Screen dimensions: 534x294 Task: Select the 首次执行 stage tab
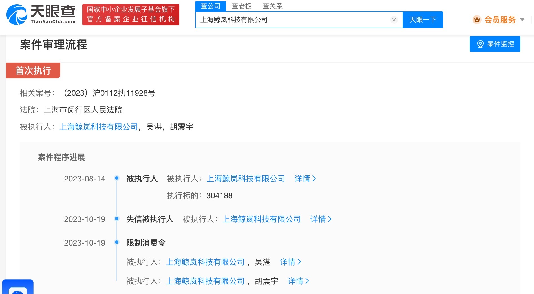[x=33, y=70]
